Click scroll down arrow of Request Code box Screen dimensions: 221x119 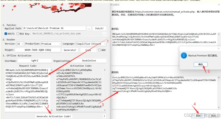[x=52, y=110]
